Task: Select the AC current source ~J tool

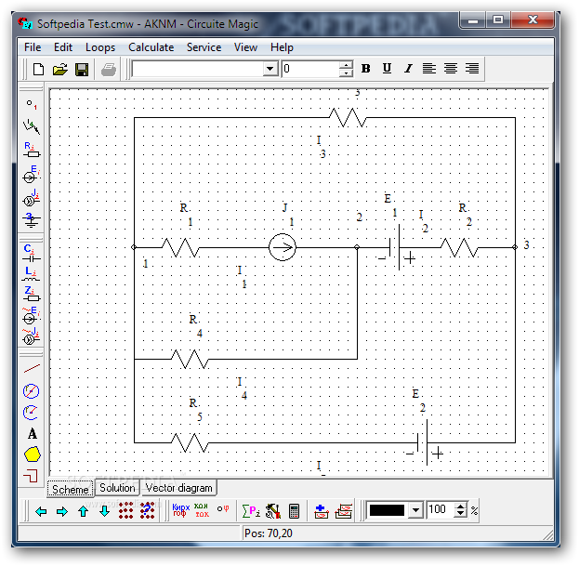Action: tap(32, 336)
